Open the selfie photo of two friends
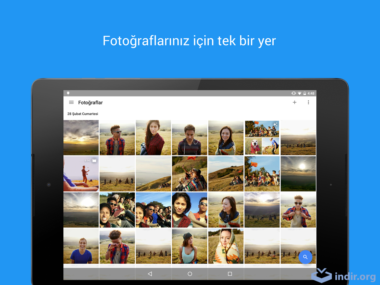 coord(189,210)
